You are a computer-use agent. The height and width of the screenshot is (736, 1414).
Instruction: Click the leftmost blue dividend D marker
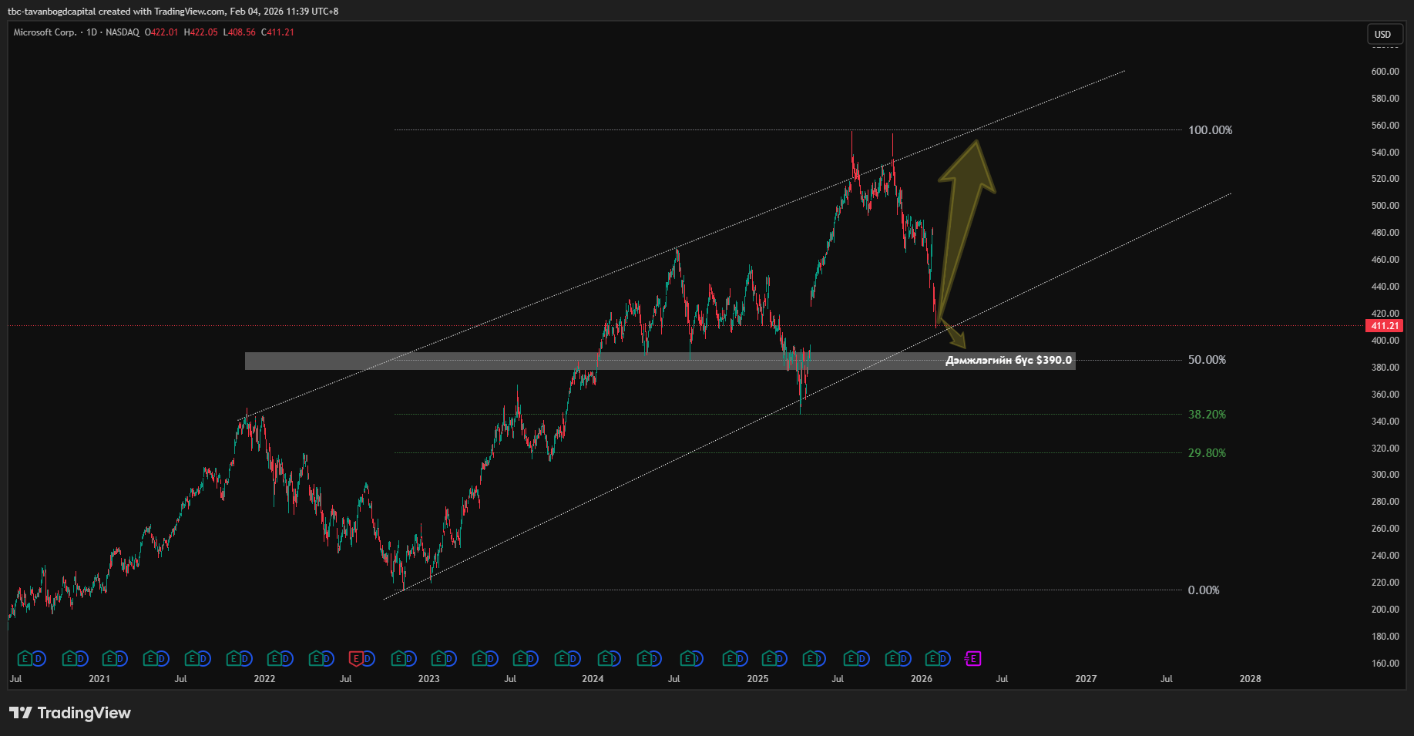pyautogui.click(x=39, y=659)
